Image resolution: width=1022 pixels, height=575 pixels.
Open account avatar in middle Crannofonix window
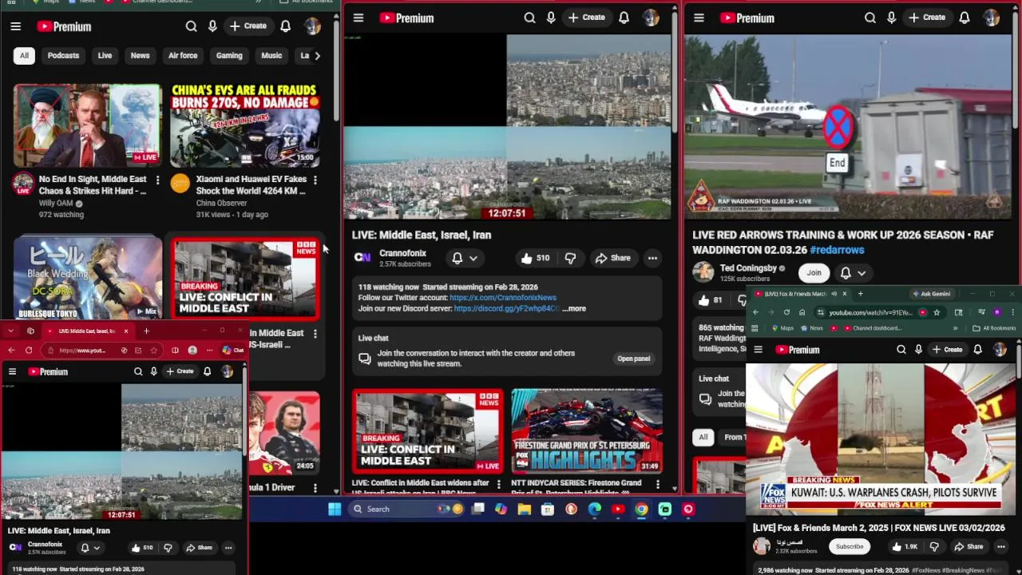point(651,18)
